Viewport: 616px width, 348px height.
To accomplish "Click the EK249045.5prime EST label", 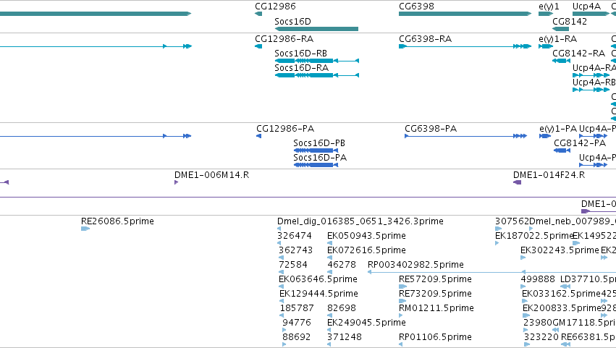I will 366,323.
